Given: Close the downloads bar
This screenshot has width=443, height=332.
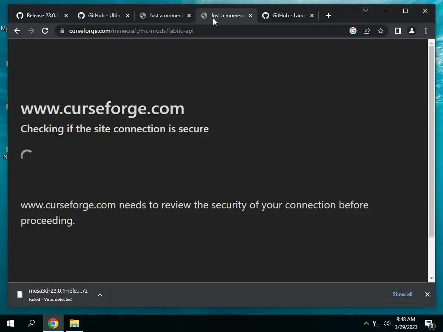Looking at the screenshot, I should [427, 294].
